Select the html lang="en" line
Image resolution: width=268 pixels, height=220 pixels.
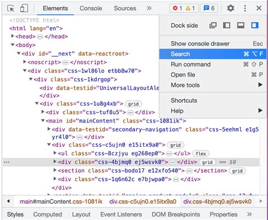(x=36, y=28)
